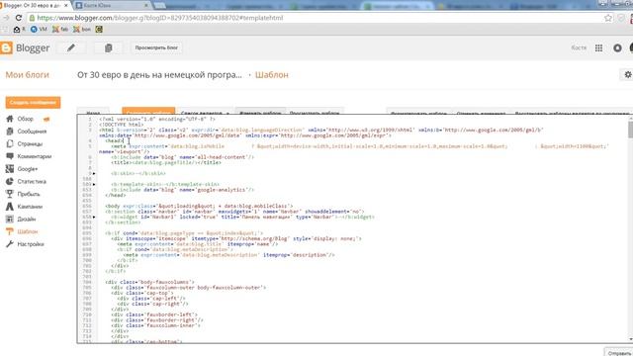Open the green square bookmark icon
Viewport: 633px width, 356px height.
click(99, 29)
